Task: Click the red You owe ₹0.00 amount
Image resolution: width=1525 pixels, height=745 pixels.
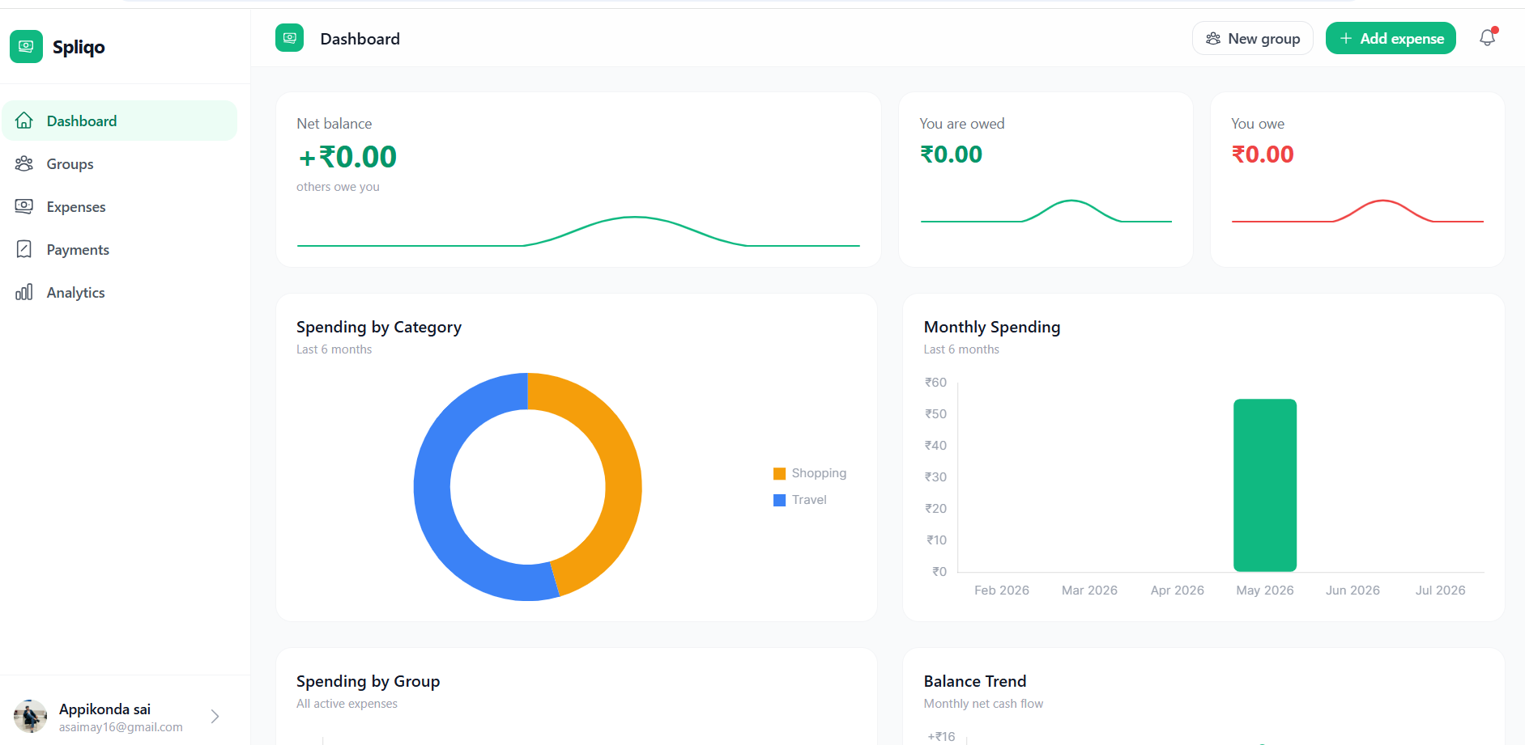Action: point(1263,155)
